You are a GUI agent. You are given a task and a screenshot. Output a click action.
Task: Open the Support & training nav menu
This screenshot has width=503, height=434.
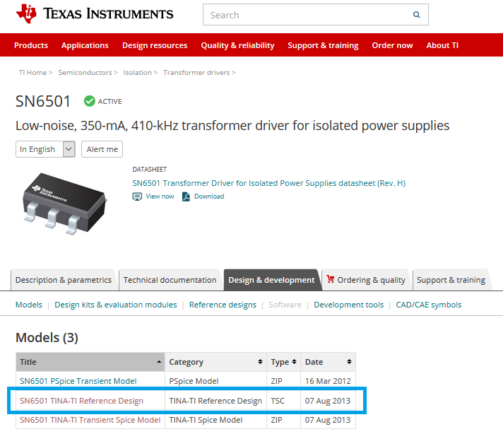(x=323, y=45)
